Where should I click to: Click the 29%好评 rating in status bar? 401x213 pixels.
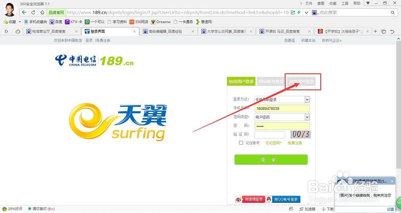tap(12, 209)
